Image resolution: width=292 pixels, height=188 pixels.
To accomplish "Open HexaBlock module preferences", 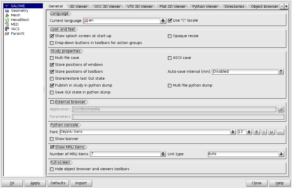I will [x=20, y=20].
